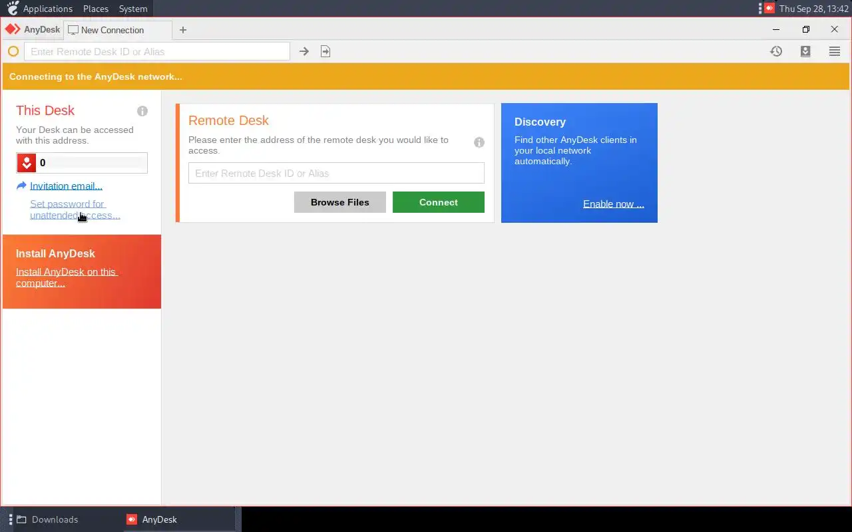This screenshot has height=532, width=852.
Task: Open session history clock icon
Action: coord(776,51)
